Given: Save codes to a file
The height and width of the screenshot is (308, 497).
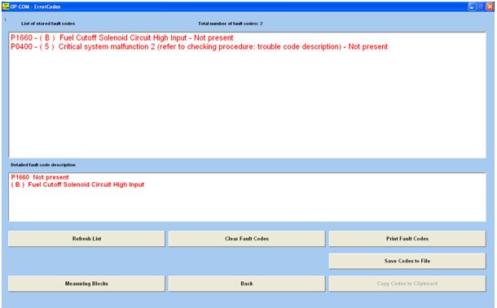Looking at the screenshot, I should pyautogui.click(x=407, y=261).
